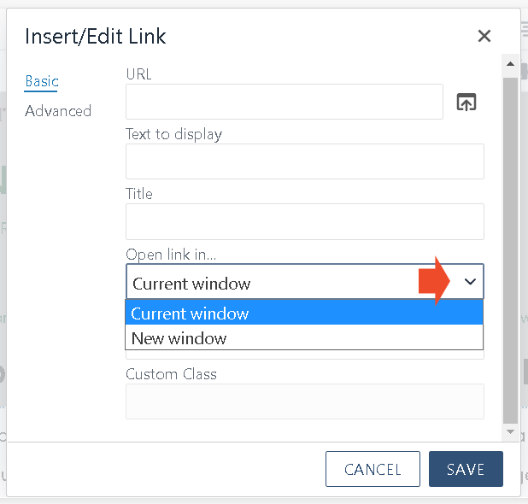Open the Advanced tab

click(x=58, y=111)
